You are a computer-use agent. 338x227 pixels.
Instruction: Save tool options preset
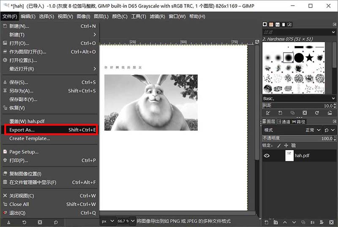pyautogui.click(x=8, y=222)
